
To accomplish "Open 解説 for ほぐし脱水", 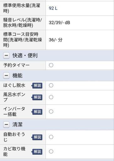I will point(37,86).
